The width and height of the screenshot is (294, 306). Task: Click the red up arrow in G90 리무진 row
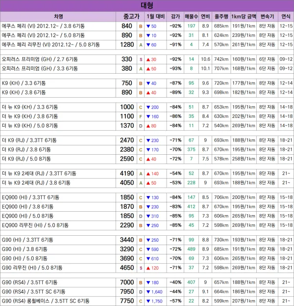[148, 268]
